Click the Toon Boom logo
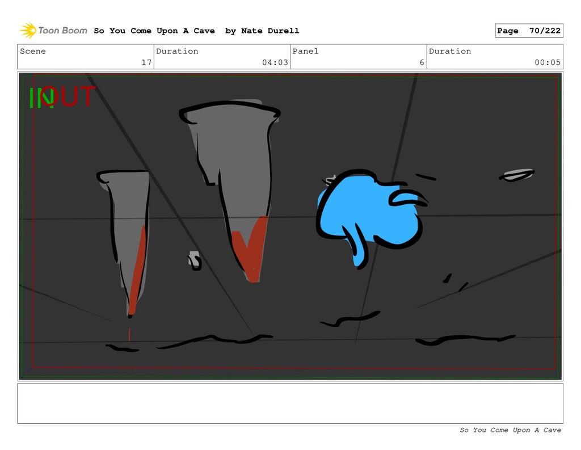 click(x=53, y=31)
